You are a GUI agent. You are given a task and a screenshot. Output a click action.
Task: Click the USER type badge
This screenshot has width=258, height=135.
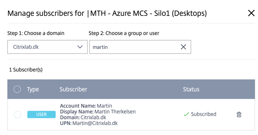(x=41, y=114)
